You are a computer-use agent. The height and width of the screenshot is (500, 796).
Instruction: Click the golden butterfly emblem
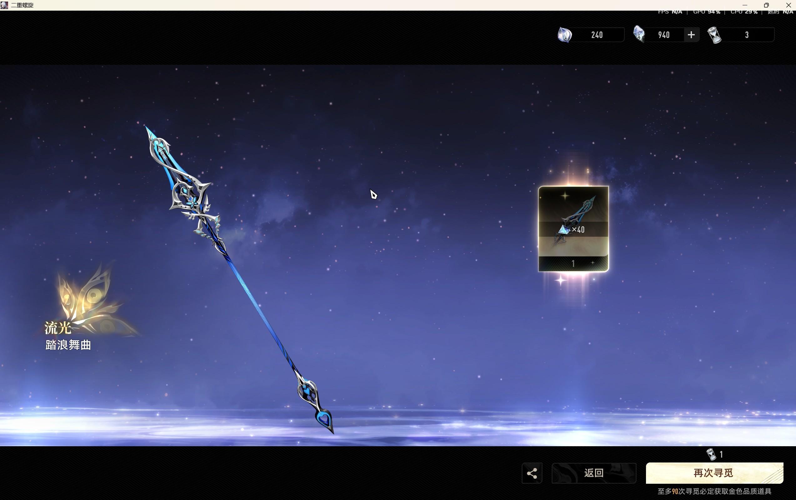coord(89,298)
